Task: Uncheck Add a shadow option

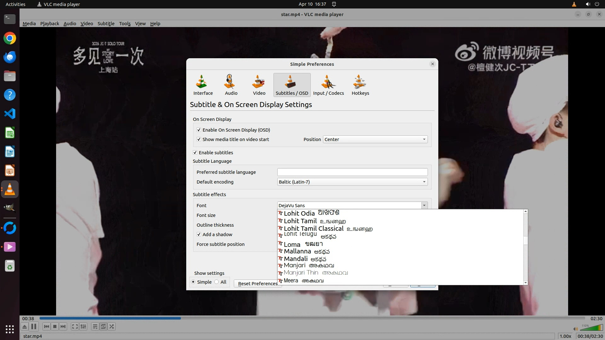Action: coord(199,235)
